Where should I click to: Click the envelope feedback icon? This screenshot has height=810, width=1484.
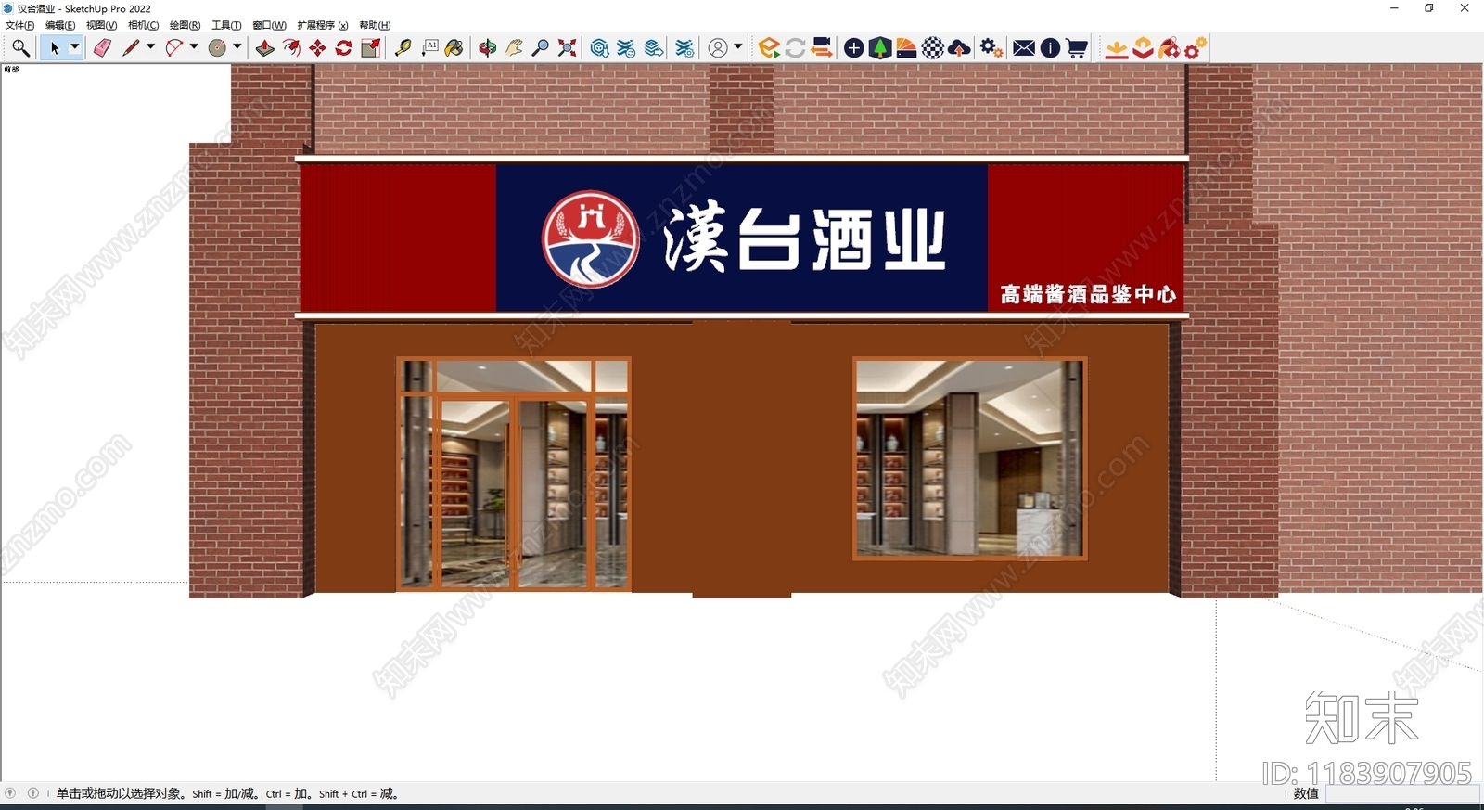coord(1024,48)
